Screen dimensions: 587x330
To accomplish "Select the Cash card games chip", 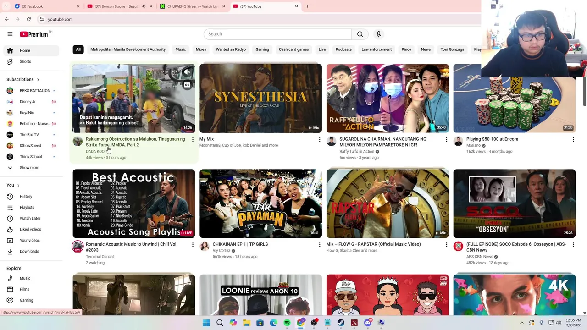I will 293,49.
